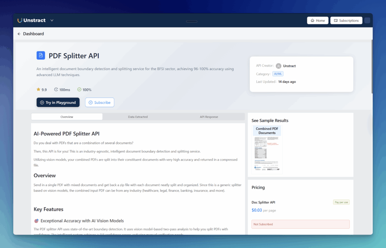Click the star rating icon

pyautogui.click(x=38, y=90)
